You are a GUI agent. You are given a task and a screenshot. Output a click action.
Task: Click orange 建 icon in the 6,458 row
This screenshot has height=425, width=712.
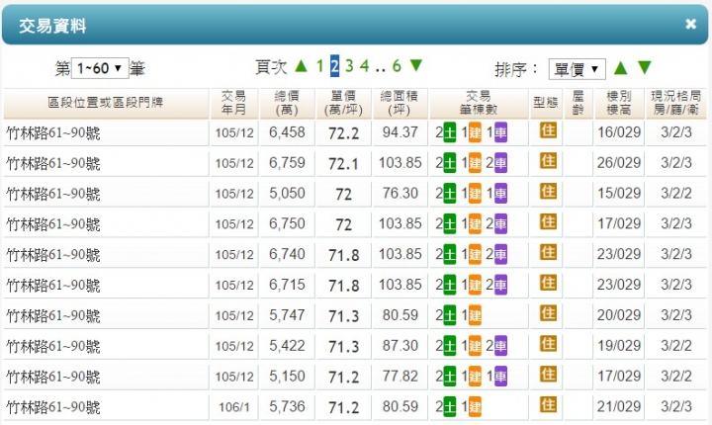click(x=475, y=132)
